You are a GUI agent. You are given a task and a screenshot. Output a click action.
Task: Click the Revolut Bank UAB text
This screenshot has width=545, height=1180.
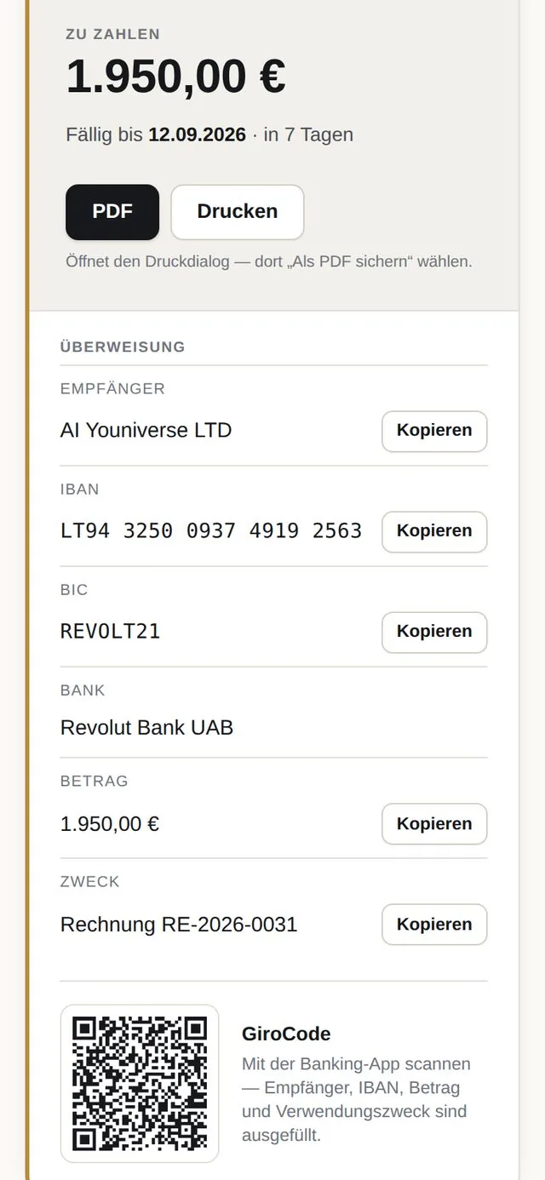pyautogui.click(x=146, y=728)
